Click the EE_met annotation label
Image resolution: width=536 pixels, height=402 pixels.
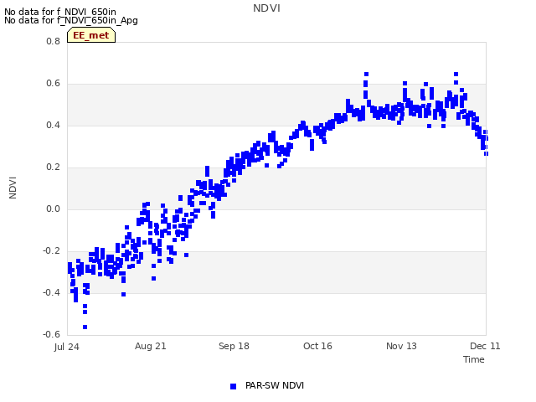tap(91, 35)
